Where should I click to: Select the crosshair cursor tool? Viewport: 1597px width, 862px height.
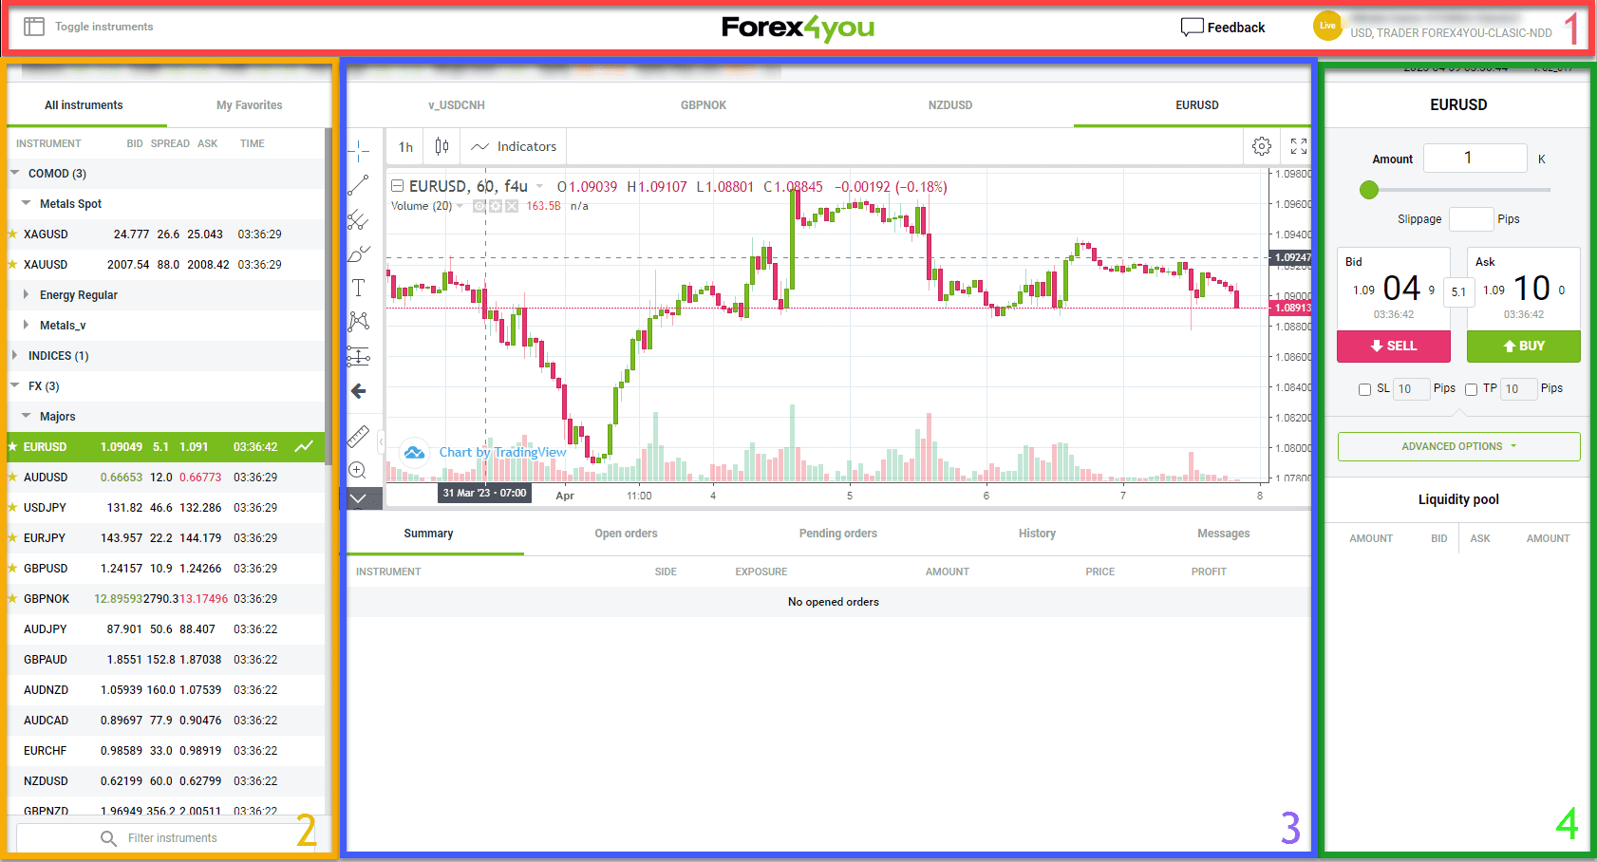click(359, 151)
